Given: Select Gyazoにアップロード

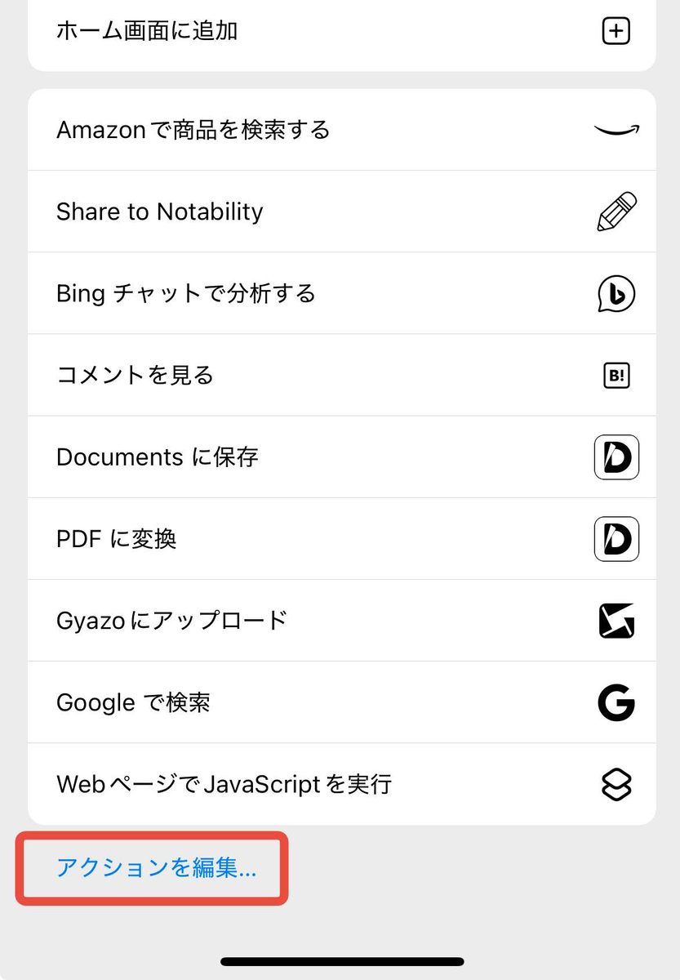Looking at the screenshot, I should pyautogui.click(x=172, y=621).
